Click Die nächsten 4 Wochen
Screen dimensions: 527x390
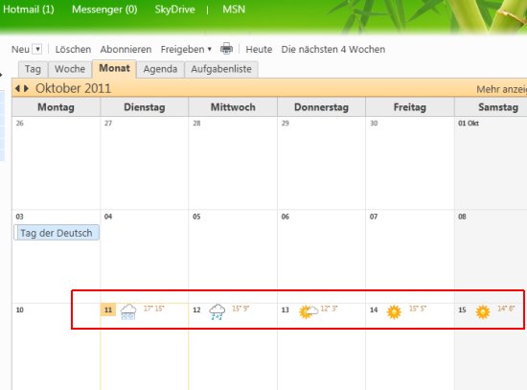coord(333,50)
